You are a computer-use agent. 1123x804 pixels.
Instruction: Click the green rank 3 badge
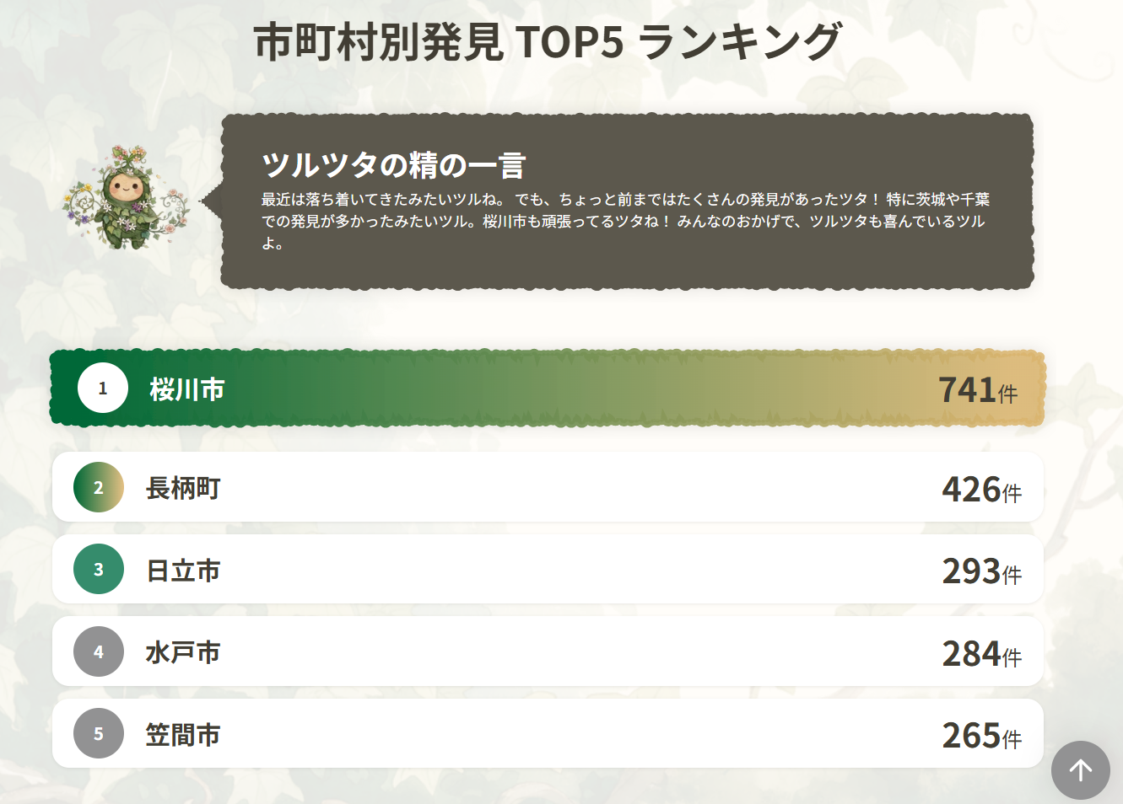(99, 570)
